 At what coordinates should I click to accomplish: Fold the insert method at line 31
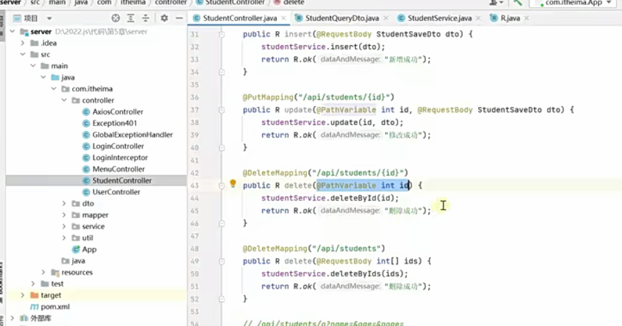(222, 35)
